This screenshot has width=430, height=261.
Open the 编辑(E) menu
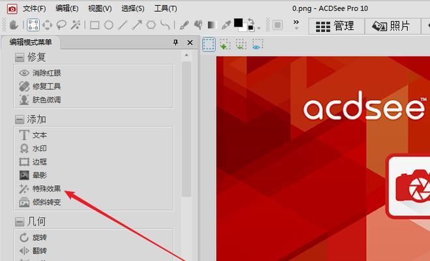pyautogui.click(x=67, y=8)
